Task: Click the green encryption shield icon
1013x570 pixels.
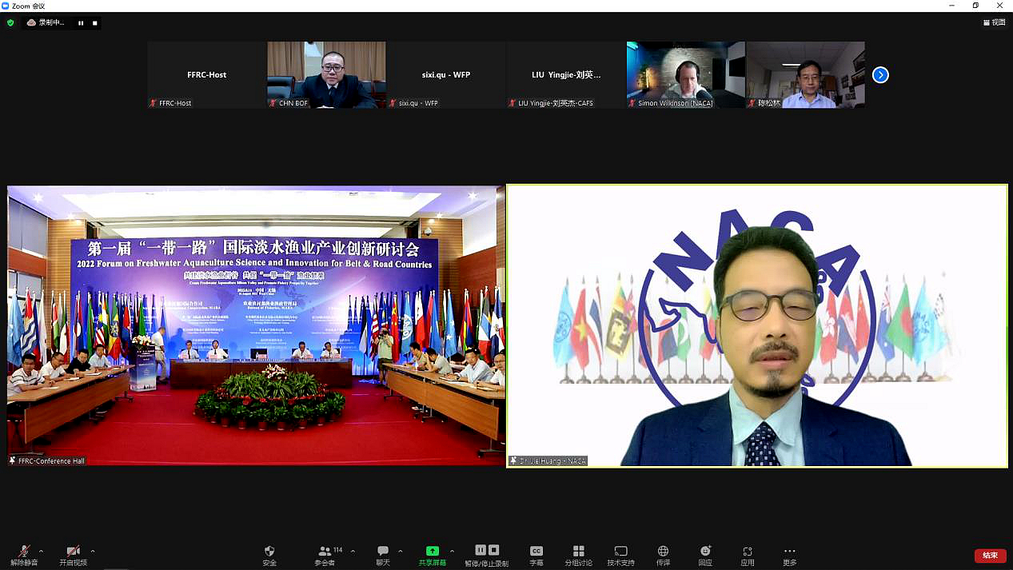Action: (10, 23)
